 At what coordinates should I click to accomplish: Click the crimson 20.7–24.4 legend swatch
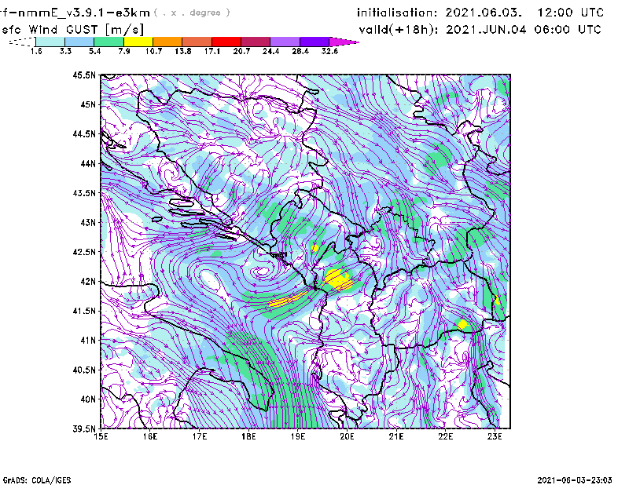pos(256,42)
